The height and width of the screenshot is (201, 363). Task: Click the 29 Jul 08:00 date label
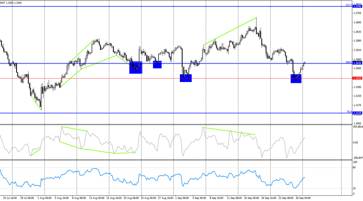(27, 198)
